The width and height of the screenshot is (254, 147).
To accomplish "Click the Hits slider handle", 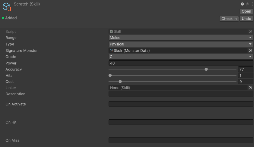I will pos(110,75).
